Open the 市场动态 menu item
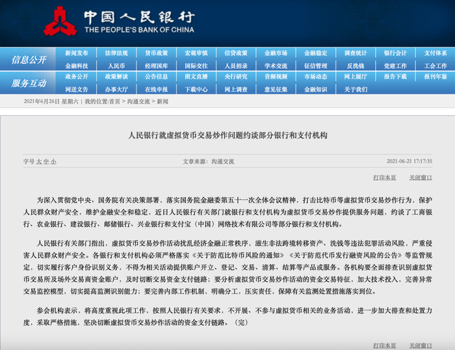Viewport: 455px width, 350px height. point(316,76)
